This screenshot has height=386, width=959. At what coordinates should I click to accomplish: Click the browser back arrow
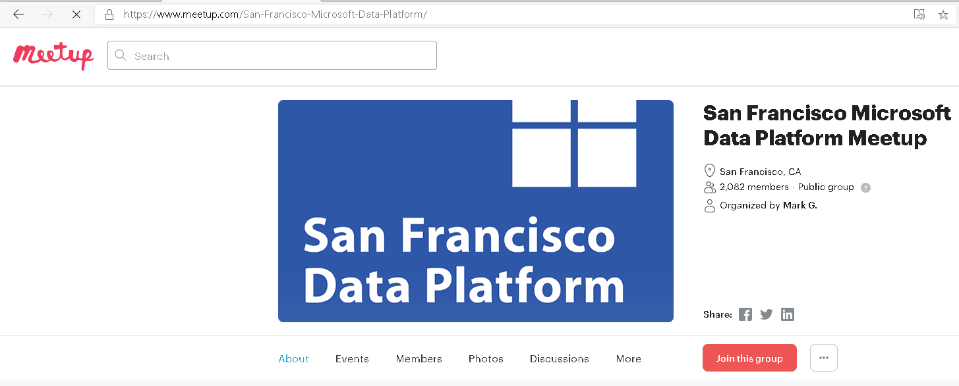(x=18, y=14)
